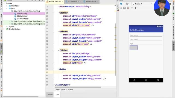Toggle the Preview tool window button
Screen dimensions: 175x98
[174, 46]
